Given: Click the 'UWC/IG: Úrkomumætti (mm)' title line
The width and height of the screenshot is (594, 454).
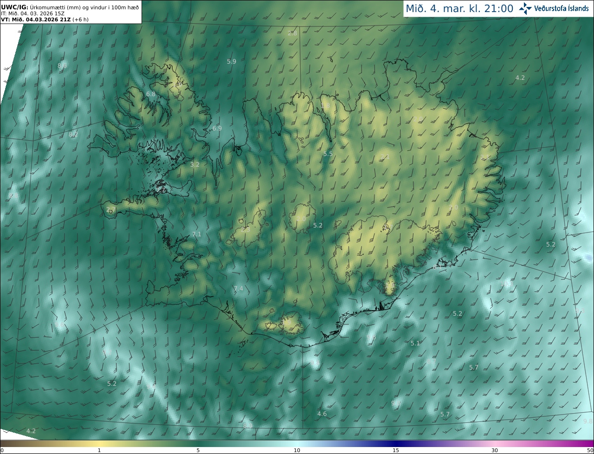Looking at the screenshot, I should coord(70,7).
